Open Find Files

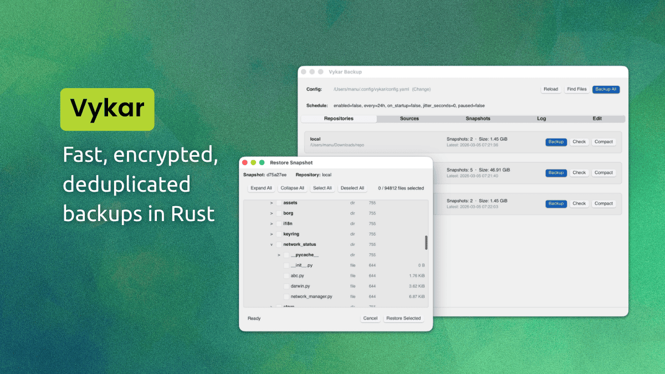[576, 89]
